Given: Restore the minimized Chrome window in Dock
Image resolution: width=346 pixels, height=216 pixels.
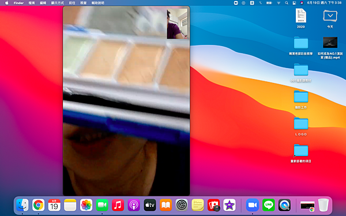Looking at the screenshot, I should pyautogui.click(x=307, y=206).
